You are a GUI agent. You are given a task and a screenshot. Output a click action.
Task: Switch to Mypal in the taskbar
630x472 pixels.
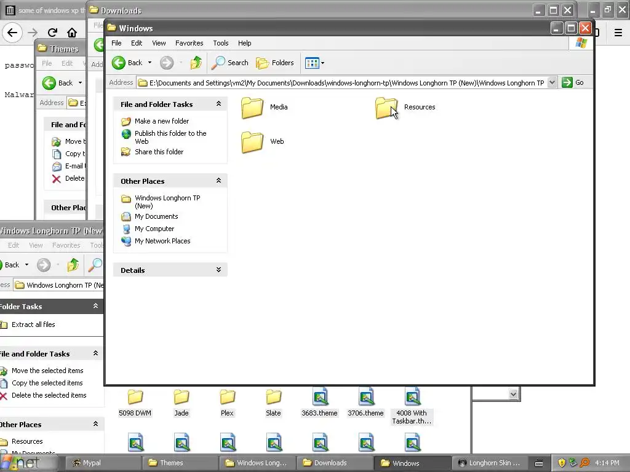coord(103,463)
